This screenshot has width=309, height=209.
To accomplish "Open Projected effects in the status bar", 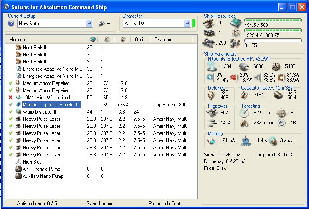I will tap(165, 204).
